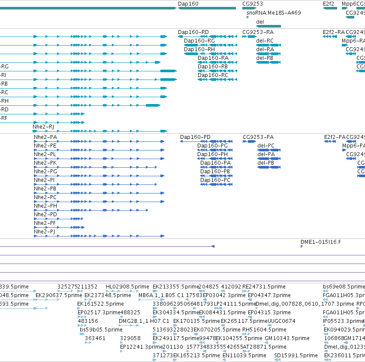Click EST 329058

pos(130,338)
